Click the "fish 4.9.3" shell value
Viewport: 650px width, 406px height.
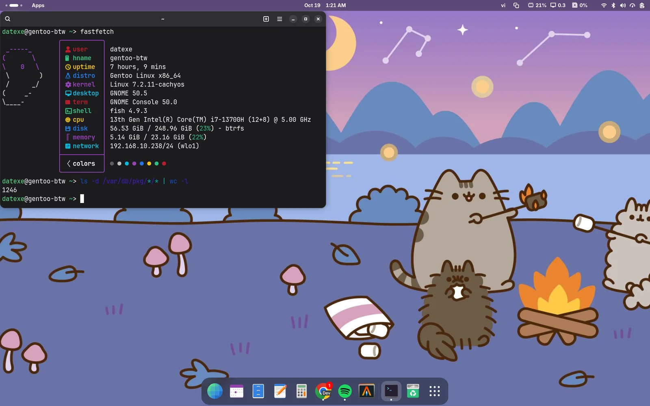click(x=128, y=111)
